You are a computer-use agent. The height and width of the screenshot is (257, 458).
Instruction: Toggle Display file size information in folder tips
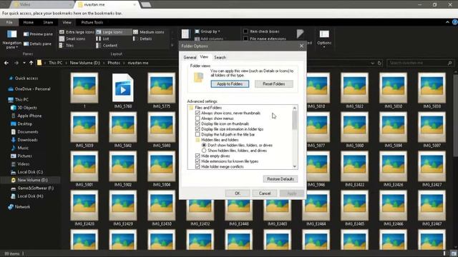(198, 129)
